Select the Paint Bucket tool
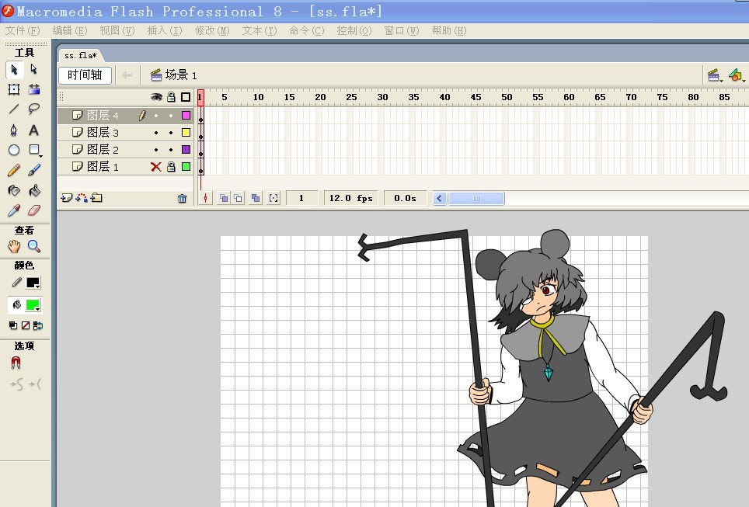 [34, 190]
